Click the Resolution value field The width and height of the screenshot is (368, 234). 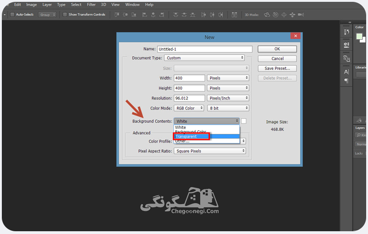(x=190, y=98)
